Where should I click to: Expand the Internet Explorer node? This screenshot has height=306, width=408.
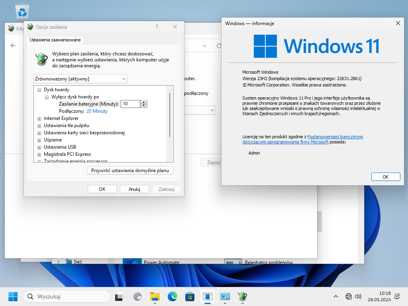[x=39, y=119]
